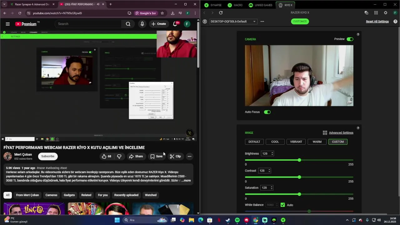This screenshot has height=225, width=400.
Task: Adjust Contrast value stepper
Action: pyautogui.click(x=269, y=171)
